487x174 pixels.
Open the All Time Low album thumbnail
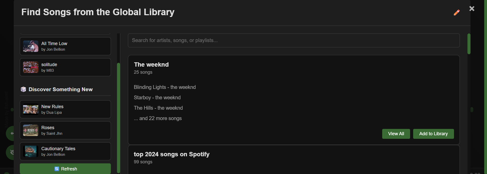(31, 46)
